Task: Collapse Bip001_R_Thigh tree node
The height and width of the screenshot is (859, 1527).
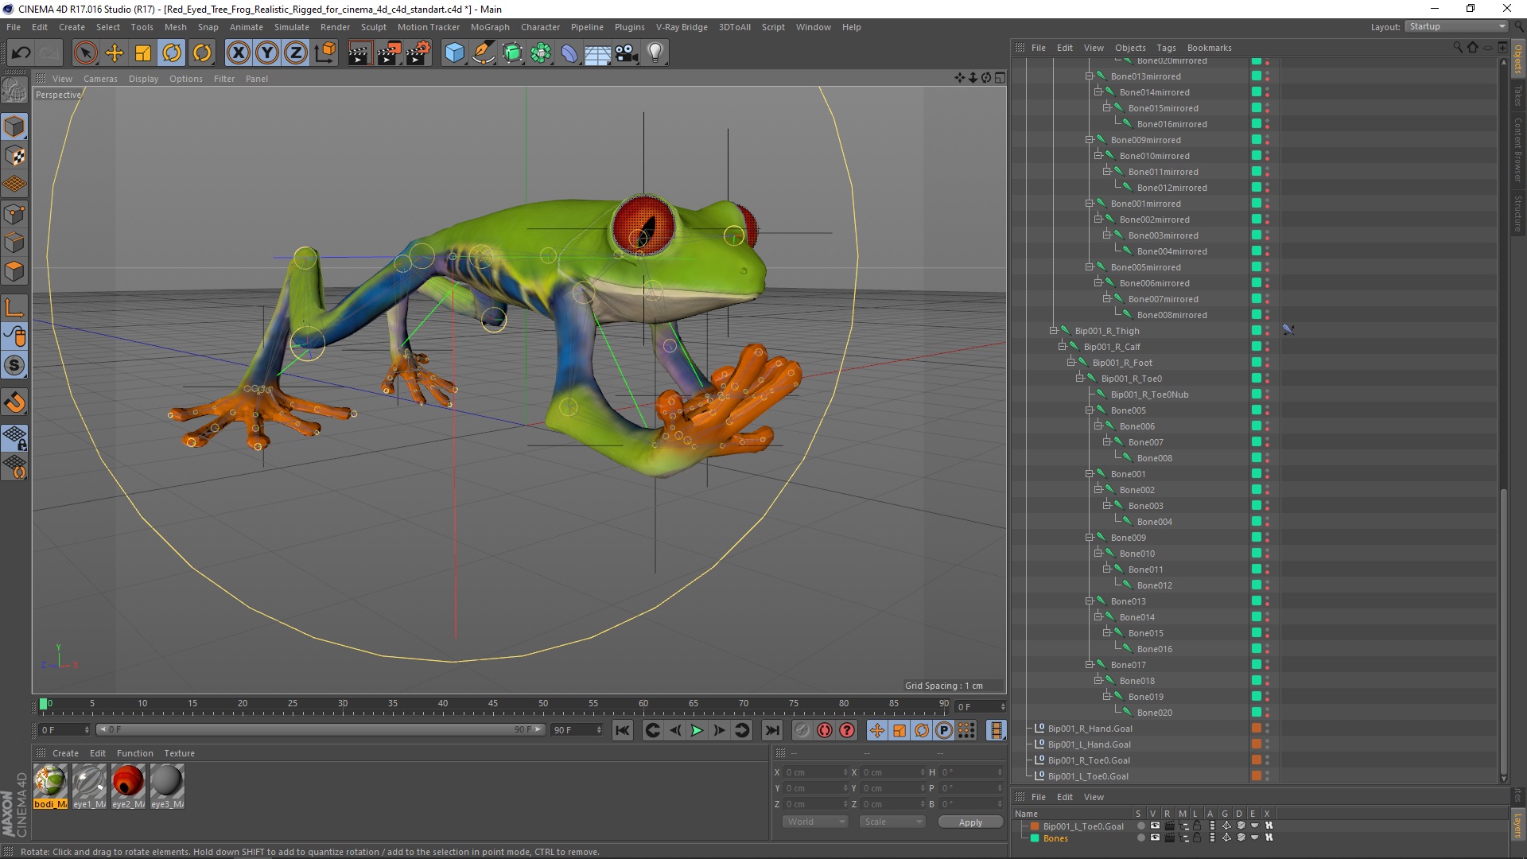Action: (x=1053, y=331)
